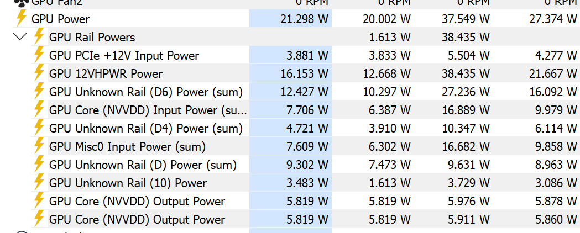Click the average value 27.374 W

pyautogui.click(x=553, y=19)
